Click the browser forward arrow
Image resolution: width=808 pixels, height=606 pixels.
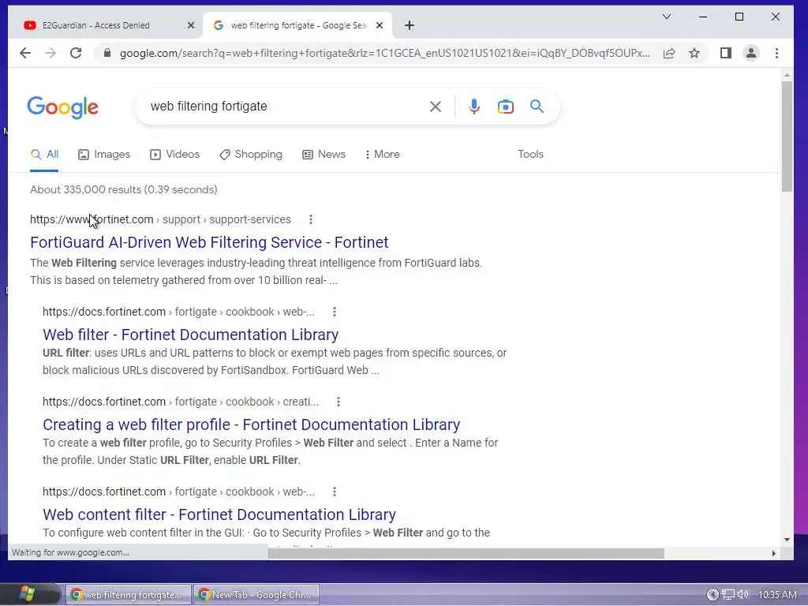[x=50, y=53]
